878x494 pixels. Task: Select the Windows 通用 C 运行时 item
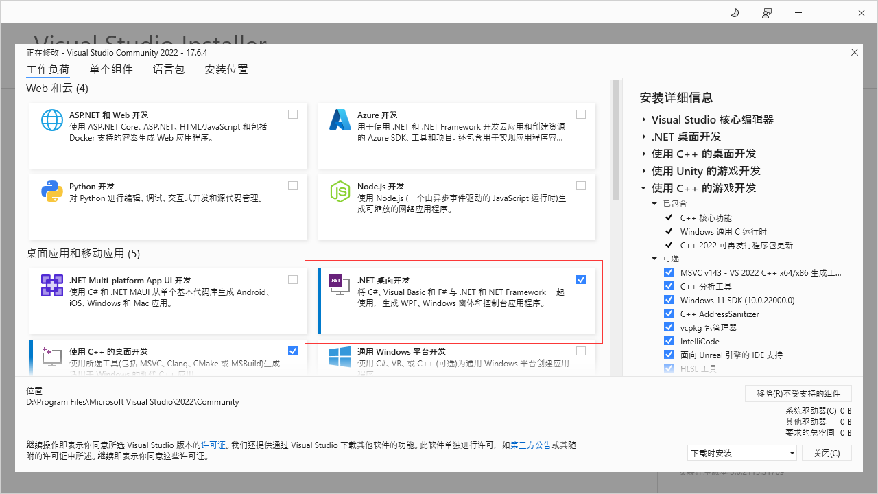(x=724, y=231)
